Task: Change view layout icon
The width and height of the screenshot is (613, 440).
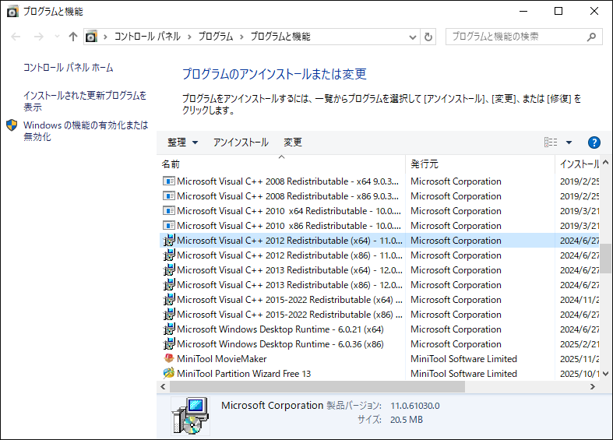Action: coord(551,143)
